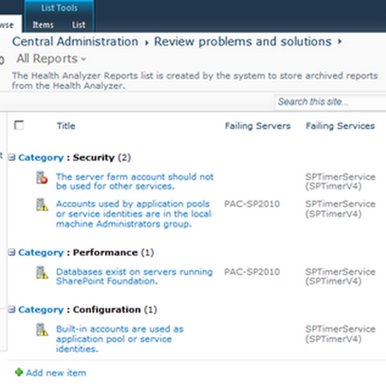Image resolution: width=386 pixels, height=386 pixels.
Task: Sort by the Failing Servers column header
Action: (258, 126)
